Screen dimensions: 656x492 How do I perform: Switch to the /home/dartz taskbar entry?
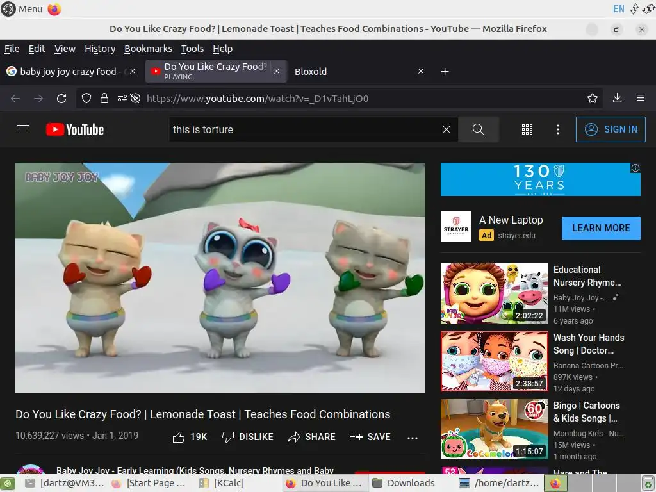(500, 483)
